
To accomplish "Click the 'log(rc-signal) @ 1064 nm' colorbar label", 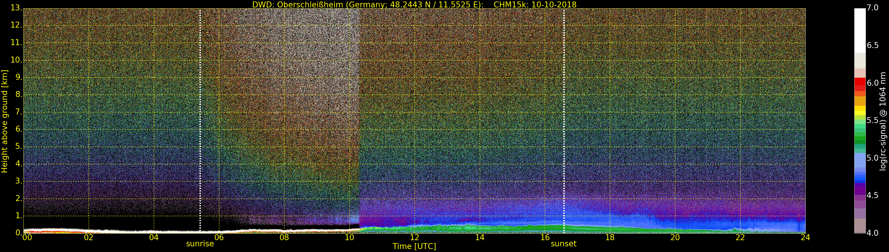I will click(x=883, y=121).
